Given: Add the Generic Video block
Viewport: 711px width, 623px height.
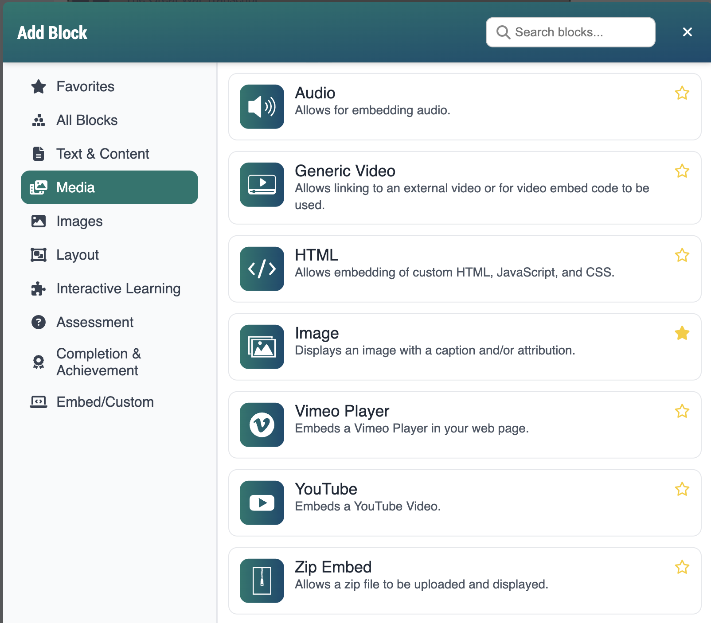Looking at the screenshot, I should (465, 188).
